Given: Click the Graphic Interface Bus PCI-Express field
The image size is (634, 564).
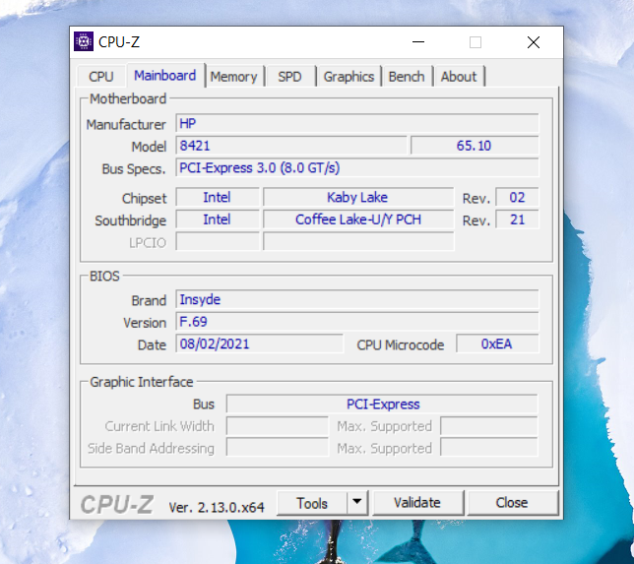Looking at the screenshot, I should (x=383, y=405).
